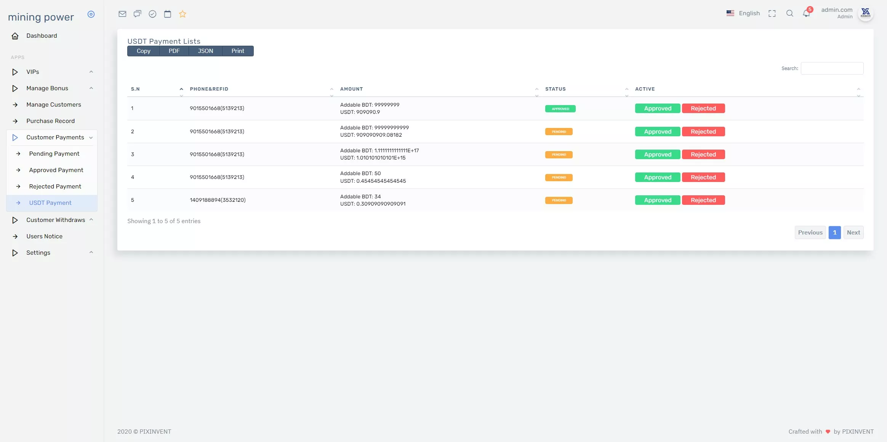Open the calendar icon in toolbar
Viewport: 887px width, 442px height.
(x=167, y=14)
